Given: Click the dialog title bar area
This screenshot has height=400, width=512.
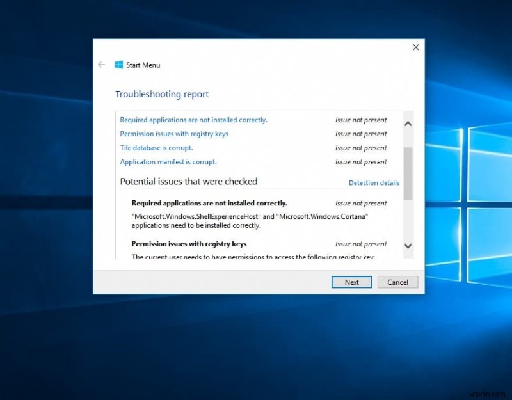Looking at the screenshot, I should tap(256, 47).
